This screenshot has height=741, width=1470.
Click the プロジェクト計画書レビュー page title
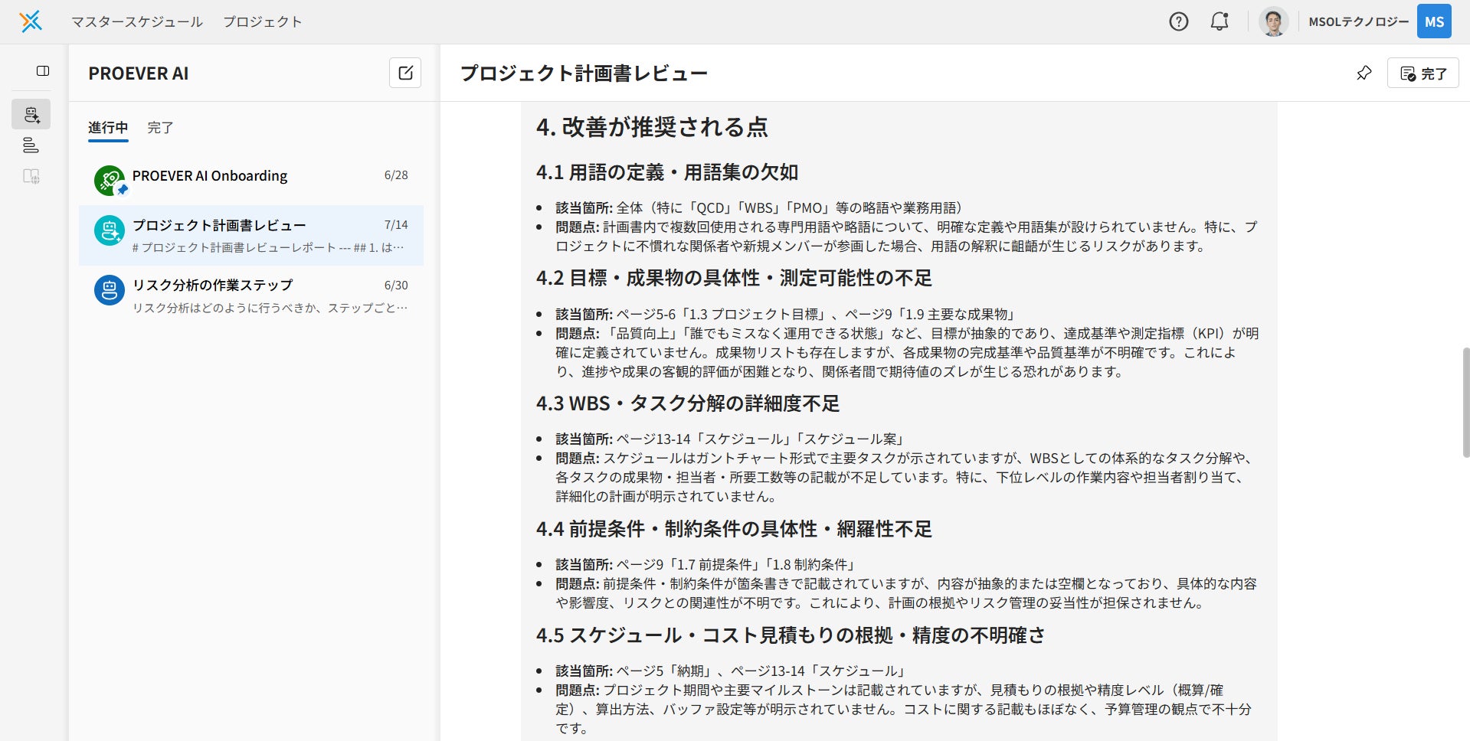[x=584, y=73]
